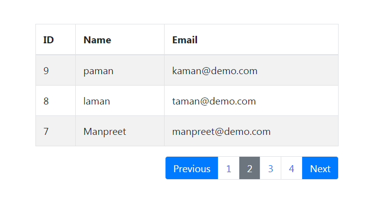Select the kaman@demo.com email cell
The height and width of the screenshot is (209, 377).
(251, 70)
